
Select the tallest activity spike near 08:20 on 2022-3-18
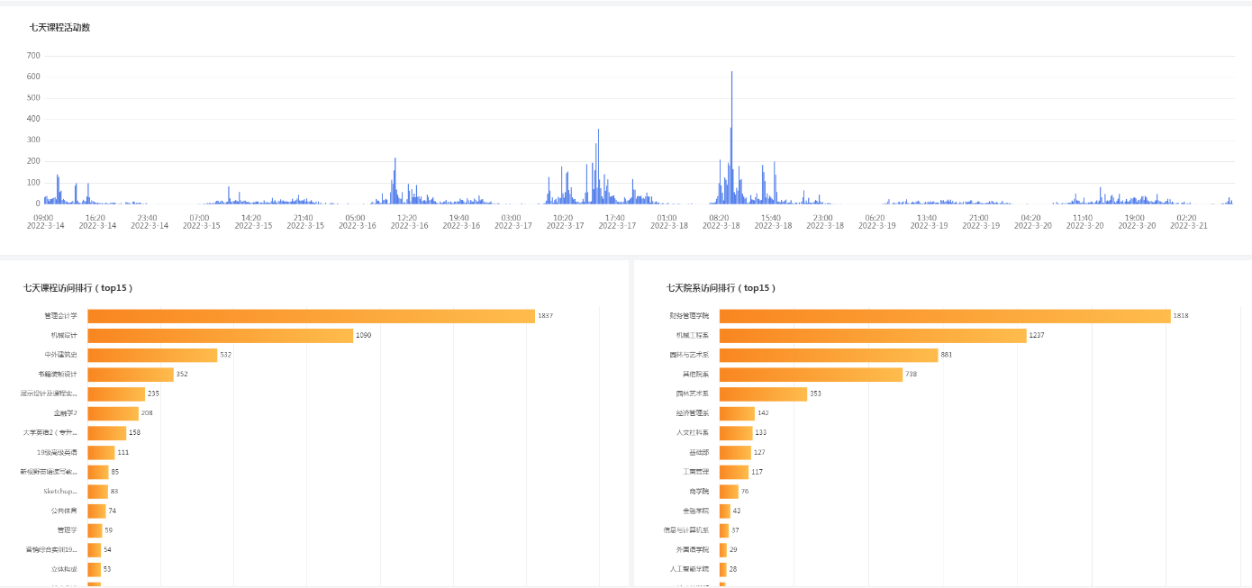pos(731,137)
